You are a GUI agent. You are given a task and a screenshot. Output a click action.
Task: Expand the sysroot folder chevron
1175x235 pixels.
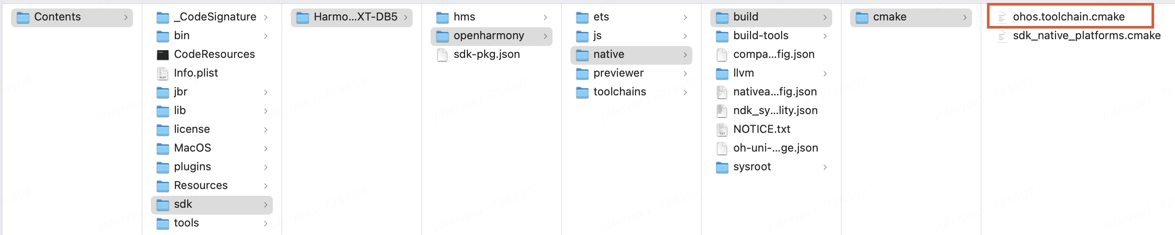825,167
